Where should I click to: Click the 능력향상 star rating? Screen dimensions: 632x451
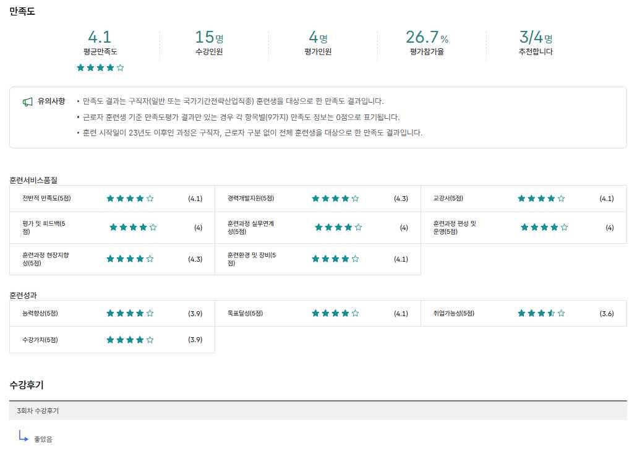tap(130, 314)
